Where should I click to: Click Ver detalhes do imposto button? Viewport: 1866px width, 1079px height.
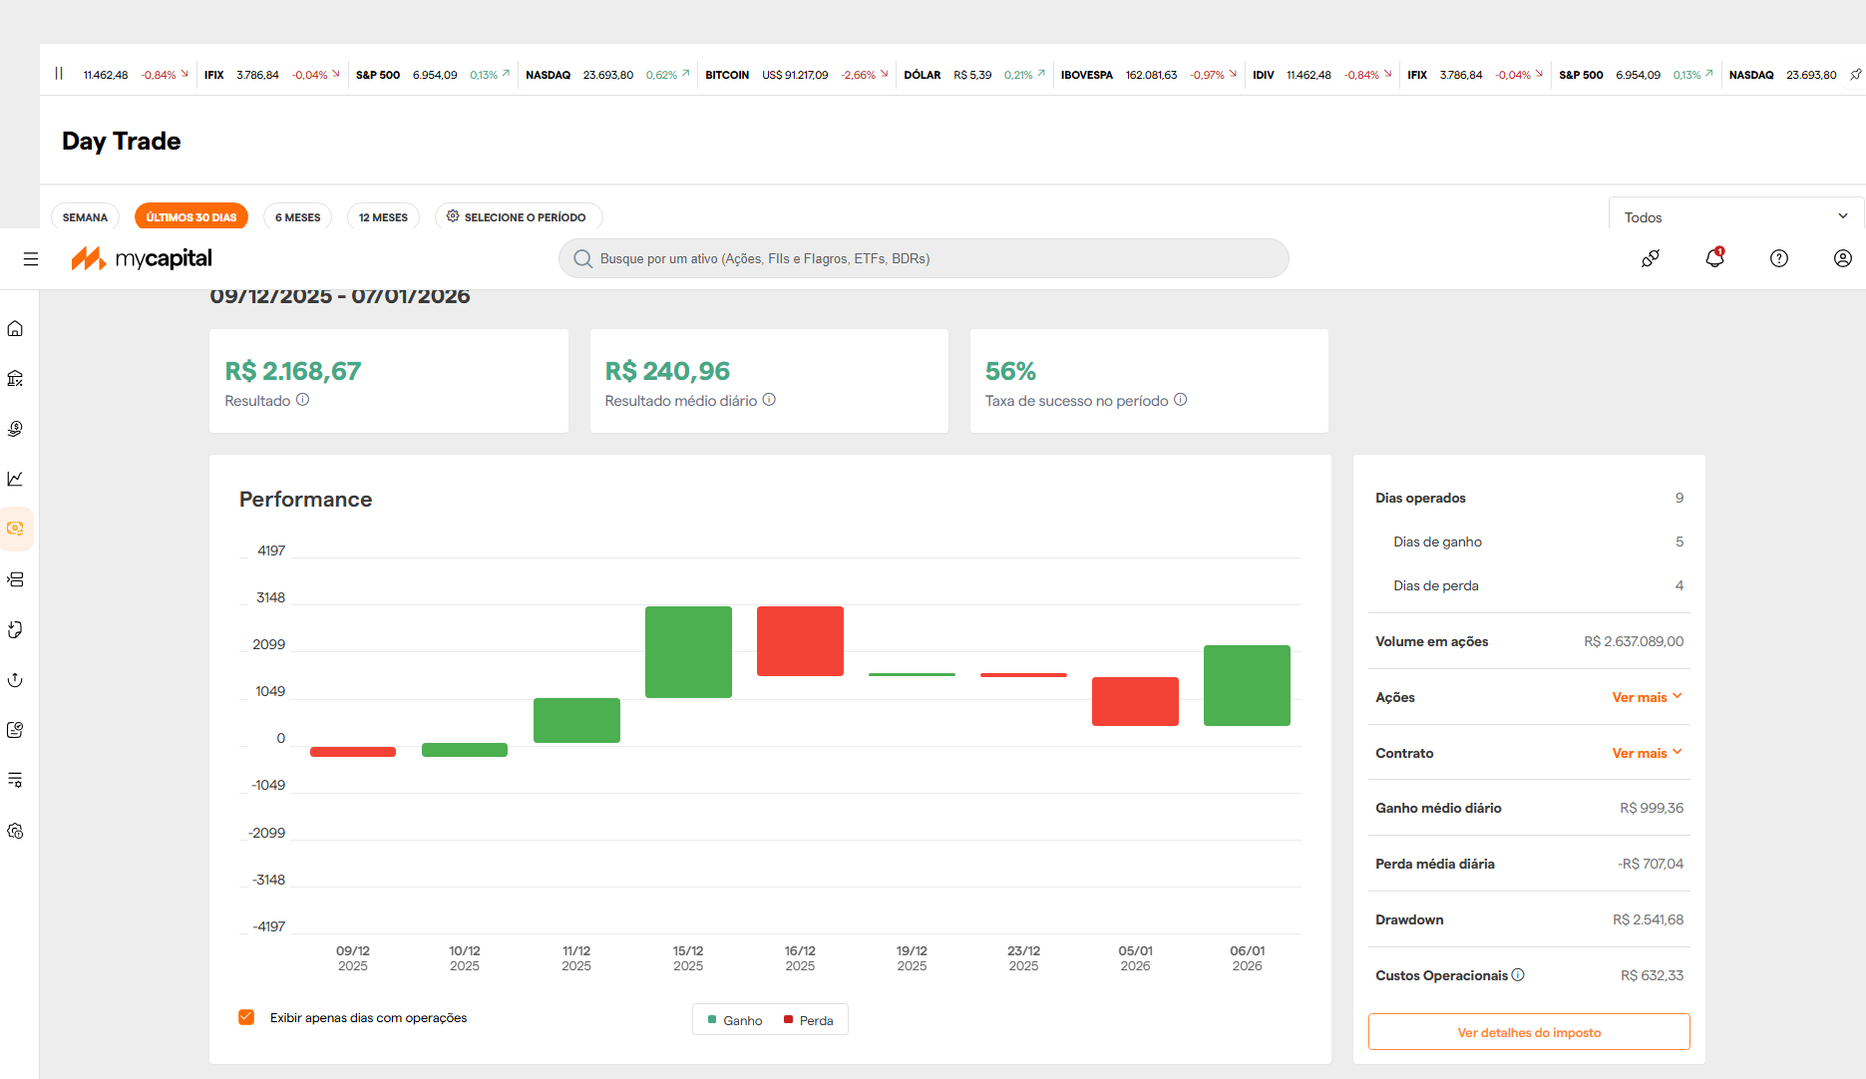point(1529,1032)
